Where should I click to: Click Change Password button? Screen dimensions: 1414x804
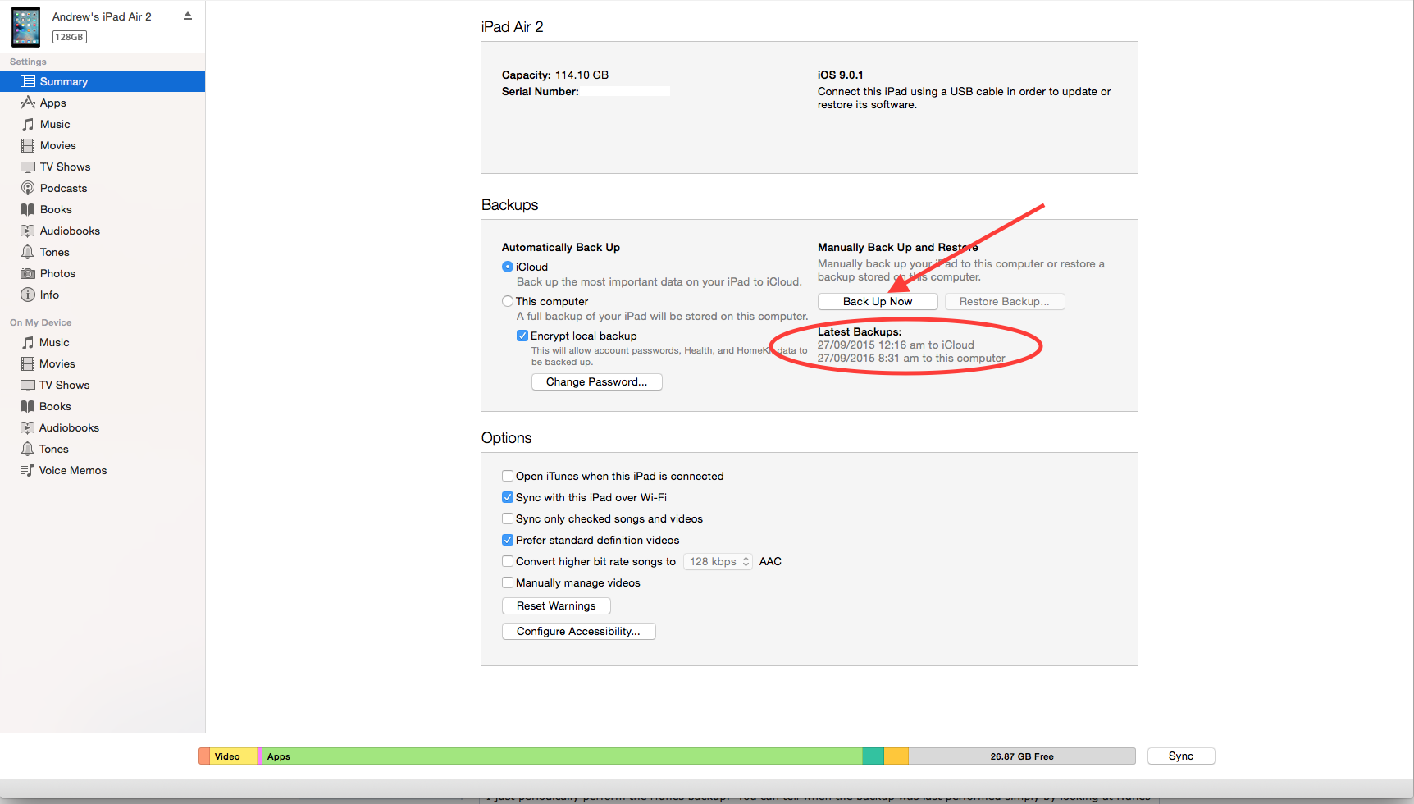[597, 381]
